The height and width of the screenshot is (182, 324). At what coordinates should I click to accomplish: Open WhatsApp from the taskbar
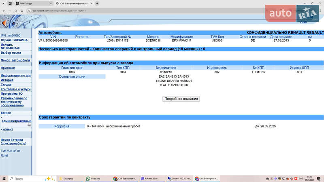[93, 178]
